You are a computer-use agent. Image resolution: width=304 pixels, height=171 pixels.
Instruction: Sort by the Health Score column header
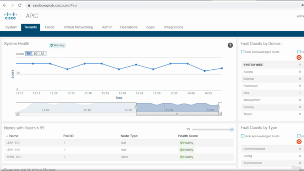[188, 136]
